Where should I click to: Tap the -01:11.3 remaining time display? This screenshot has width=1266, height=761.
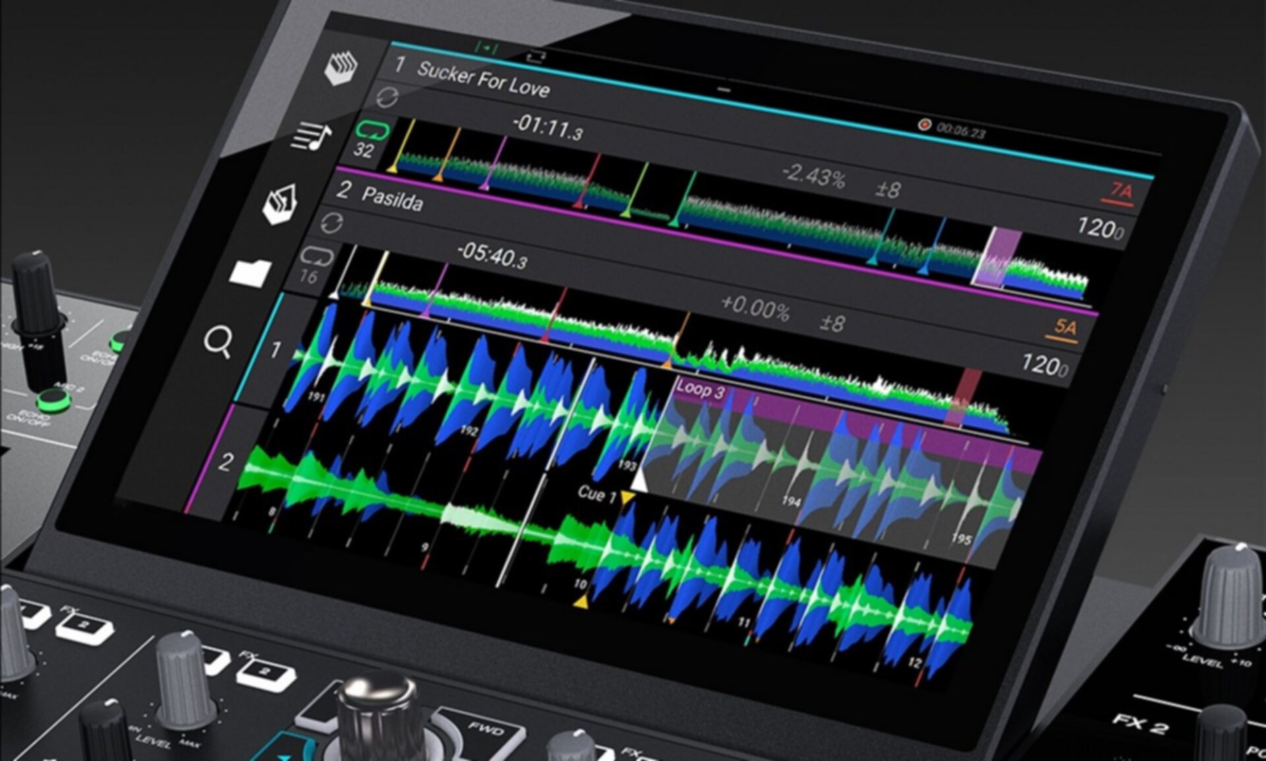548,127
